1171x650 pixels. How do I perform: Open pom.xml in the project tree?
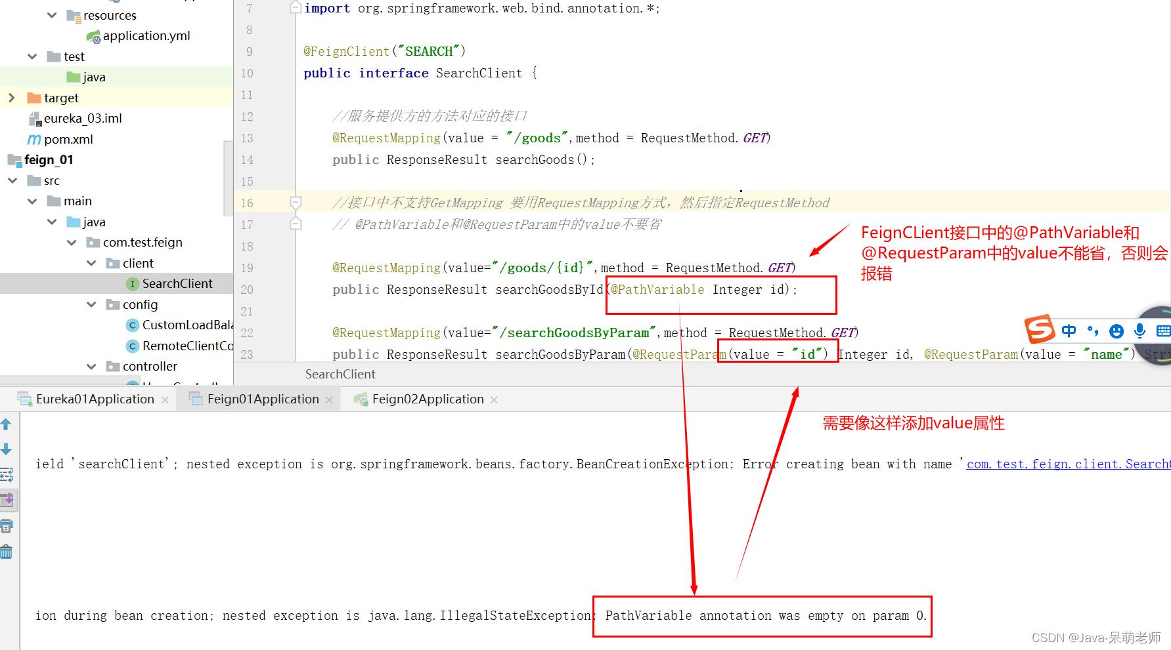tap(68, 139)
